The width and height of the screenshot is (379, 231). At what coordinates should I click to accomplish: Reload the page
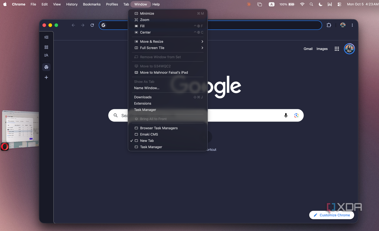tap(92, 25)
